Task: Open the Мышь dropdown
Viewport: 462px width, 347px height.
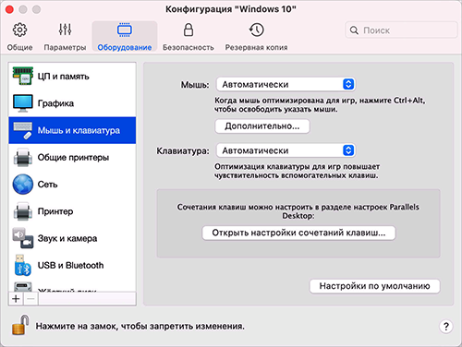Action: click(286, 84)
